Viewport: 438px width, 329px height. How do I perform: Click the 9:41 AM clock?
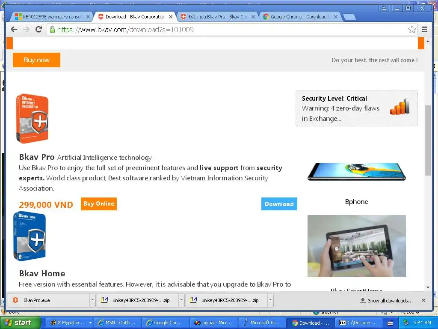(422, 323)
